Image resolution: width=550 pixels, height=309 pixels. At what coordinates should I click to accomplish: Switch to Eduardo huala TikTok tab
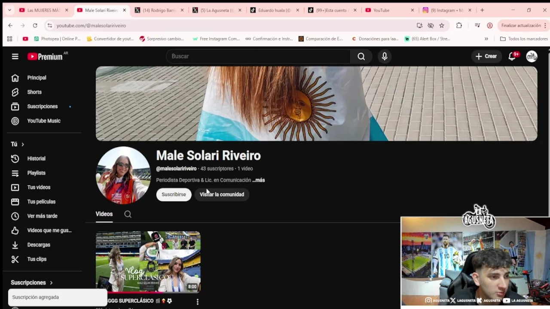(274, 10)
